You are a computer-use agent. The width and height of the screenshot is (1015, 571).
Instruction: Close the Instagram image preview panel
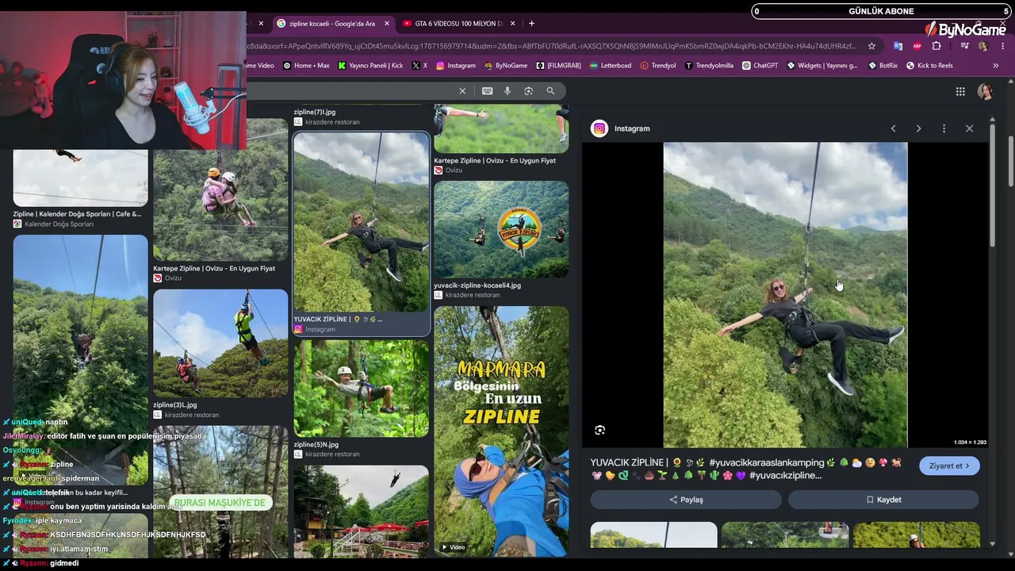969,128
